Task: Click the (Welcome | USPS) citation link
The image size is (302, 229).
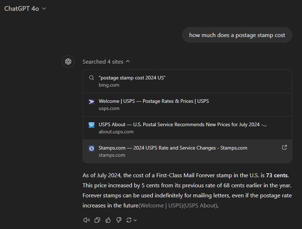Action: point(161,206)
